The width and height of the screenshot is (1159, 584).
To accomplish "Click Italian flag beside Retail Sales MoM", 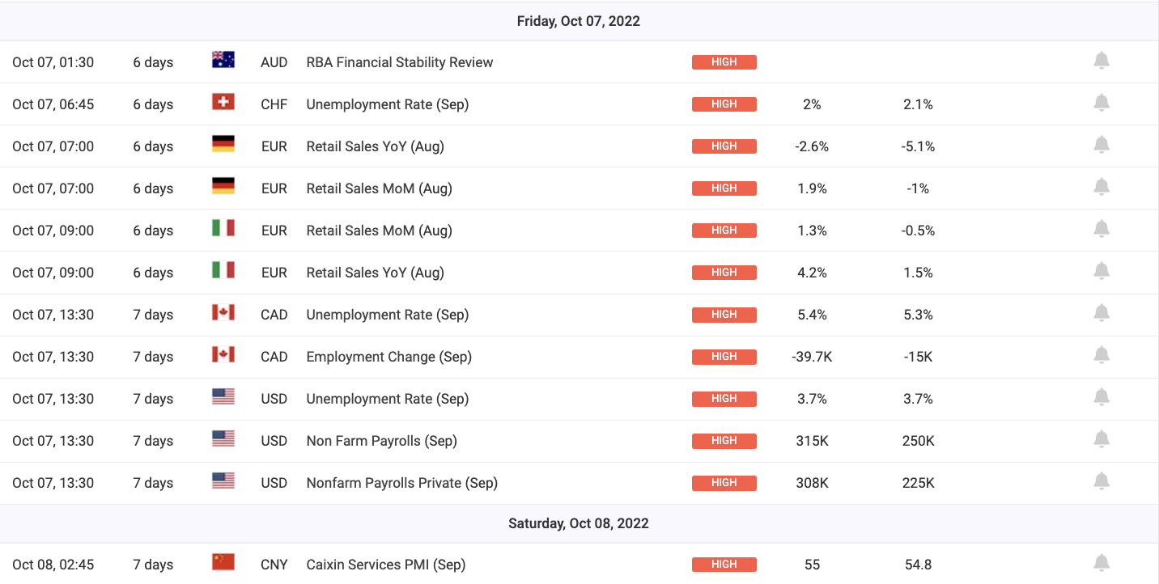I will [x=223, y=228].
